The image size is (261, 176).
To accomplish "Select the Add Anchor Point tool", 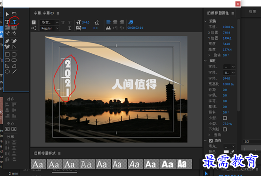I will [7, 47].
